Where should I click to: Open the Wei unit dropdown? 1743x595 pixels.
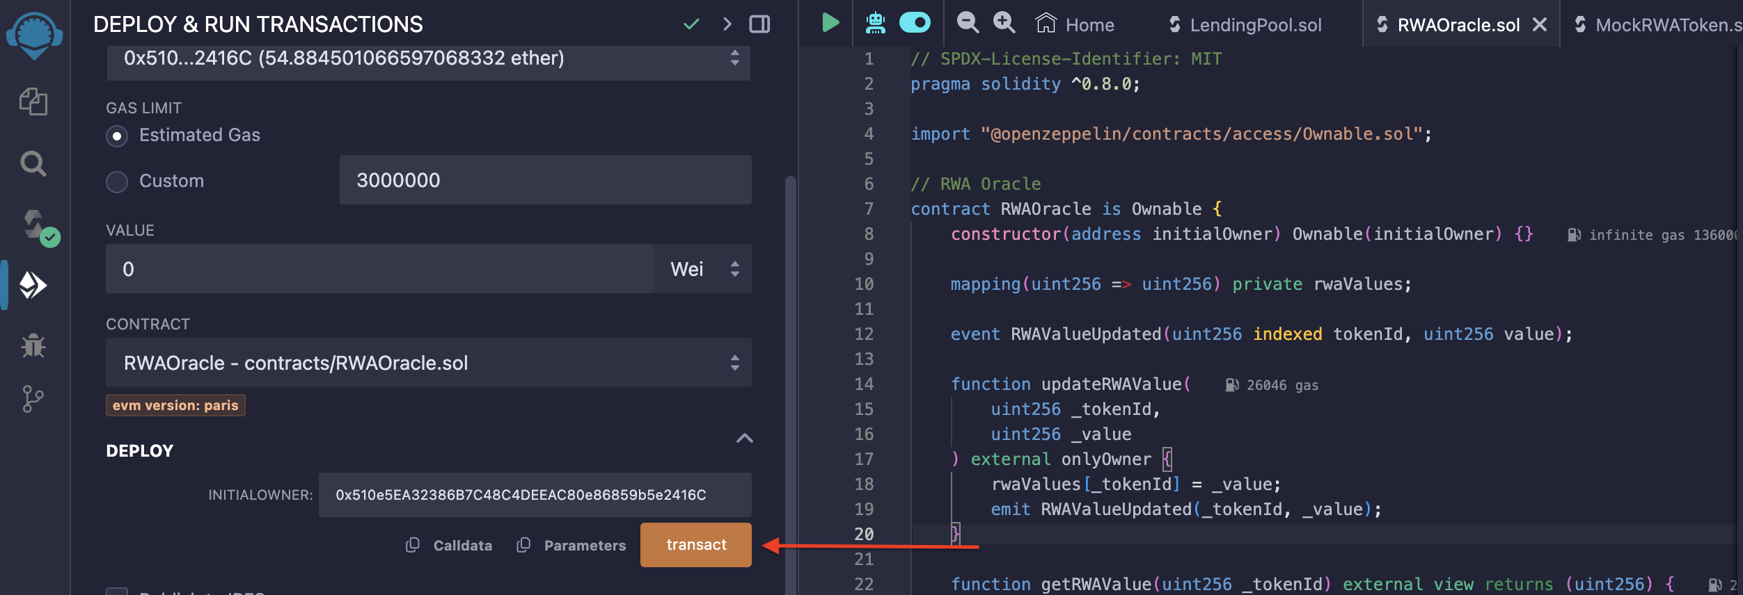(x=702, y=269)
